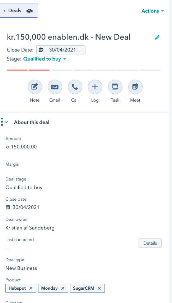Screen dimensions: 172x303
Task: Open the Actions dropdown menu
Action: click(153, 11)
